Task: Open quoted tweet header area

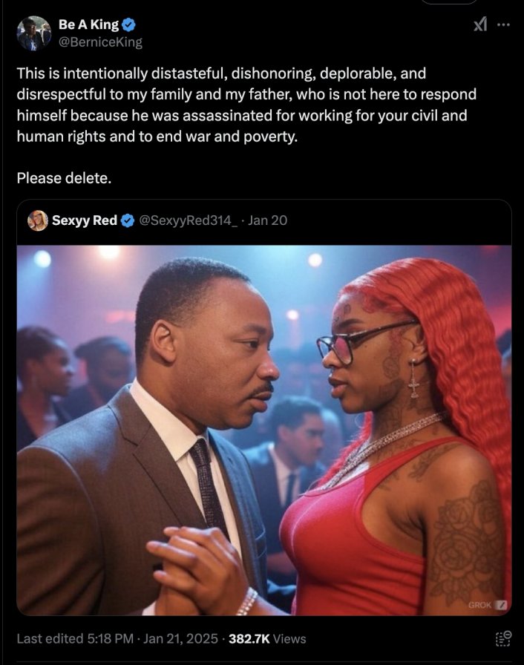Action: point(264,221)
